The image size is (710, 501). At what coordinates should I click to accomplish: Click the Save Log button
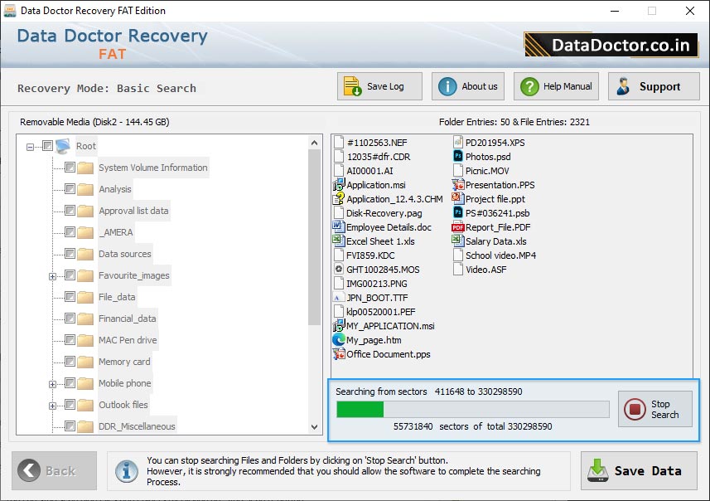pyautogui.click(x=380, y=86)
